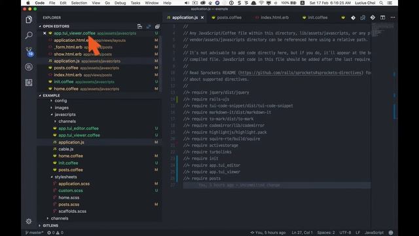This screenshot has height=236, width=419.
Task: Click the master branch in status bar
Action: [x=35, y=233]
